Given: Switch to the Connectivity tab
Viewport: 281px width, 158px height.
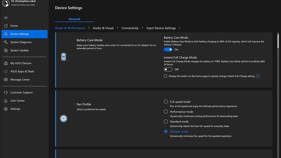Looking at the screenshot, I should tap(130, 28).
